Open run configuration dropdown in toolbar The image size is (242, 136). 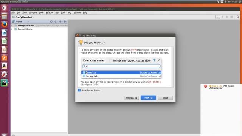[218, 17]
